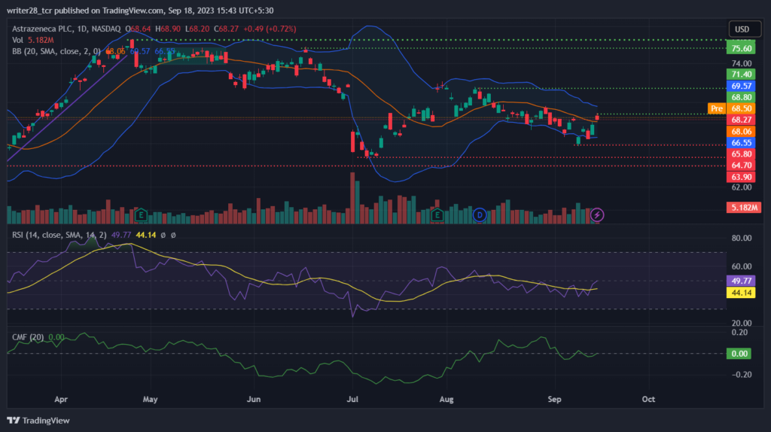Image resolution: width=771 pixels, height=432 pixels.
Task: Click the 69.57 blue upper band label
Action: pos(742,86)
